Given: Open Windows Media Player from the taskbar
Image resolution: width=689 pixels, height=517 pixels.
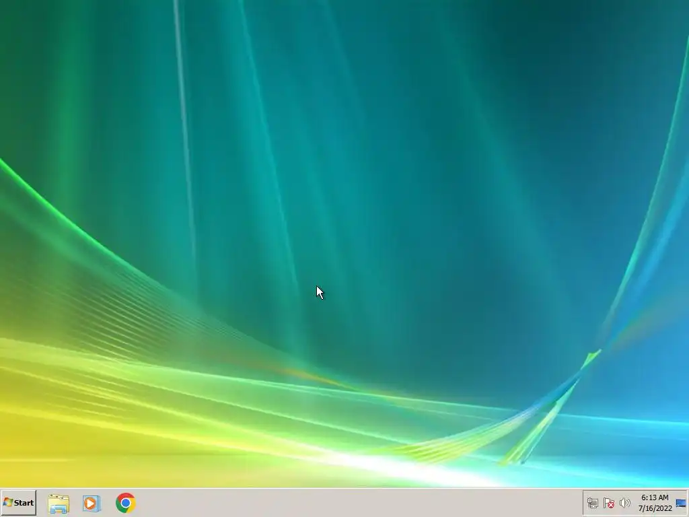Looking at the screenshot, I should click(x=92, y=504).
